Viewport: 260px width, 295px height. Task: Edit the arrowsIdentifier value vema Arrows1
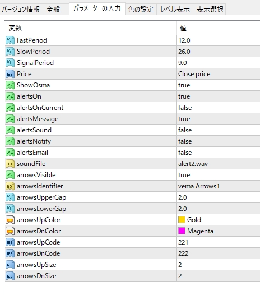tap(199, 186)
